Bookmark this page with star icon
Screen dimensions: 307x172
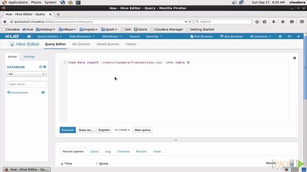point(257,21)
